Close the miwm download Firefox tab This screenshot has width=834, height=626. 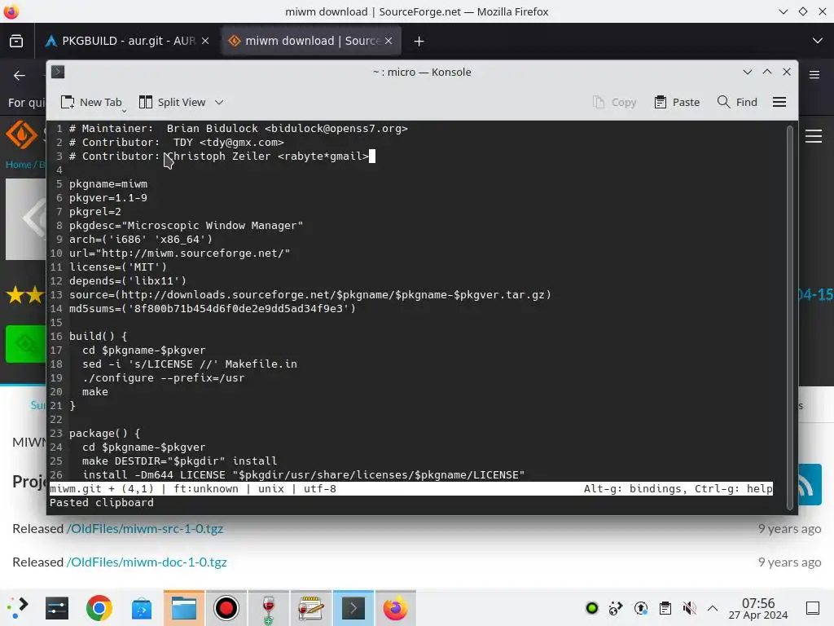[x=388, y=41]
